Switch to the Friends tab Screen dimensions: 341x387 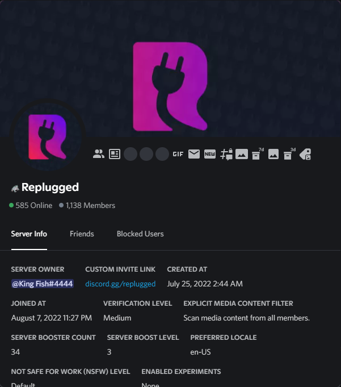(82, 234)
